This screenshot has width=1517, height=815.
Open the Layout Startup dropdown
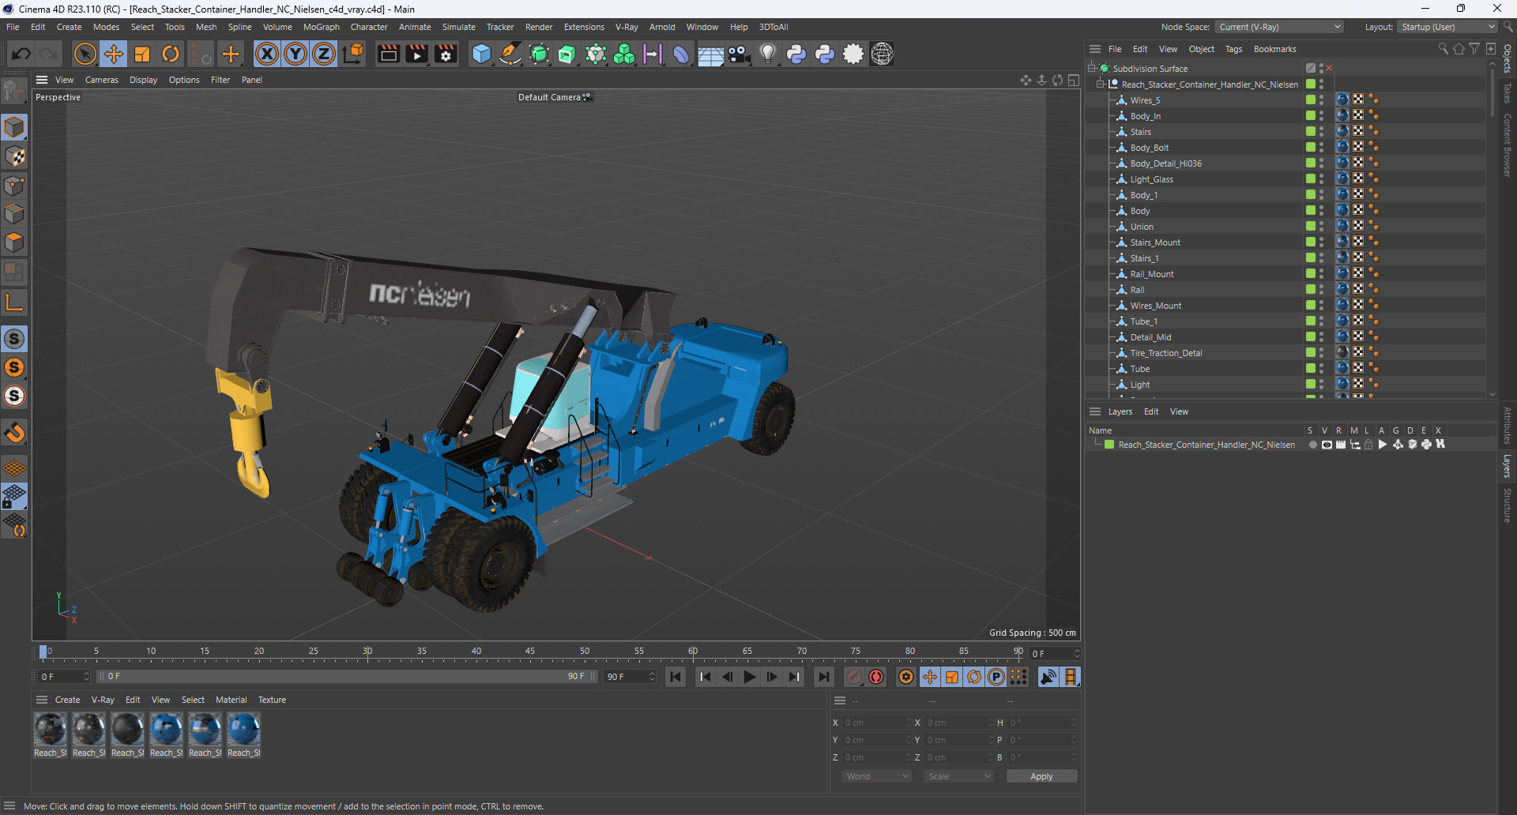point(1447,27)
